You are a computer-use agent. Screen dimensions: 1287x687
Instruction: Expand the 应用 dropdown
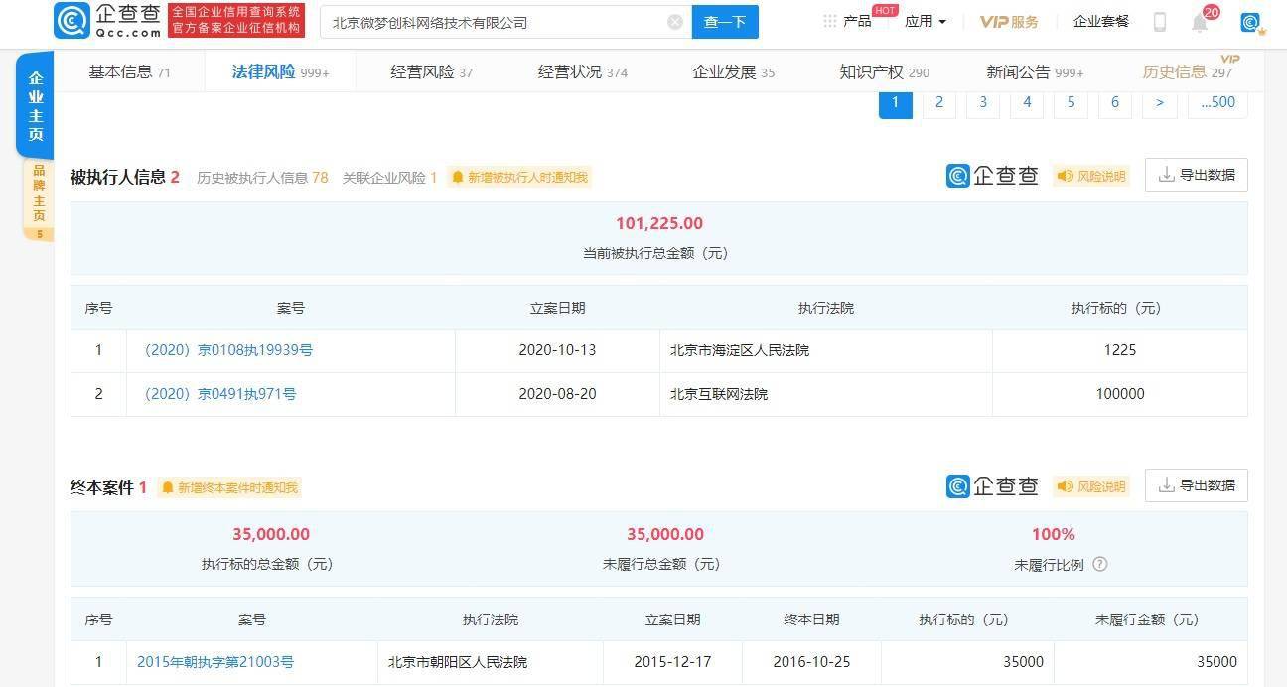(x=926, y=21)
